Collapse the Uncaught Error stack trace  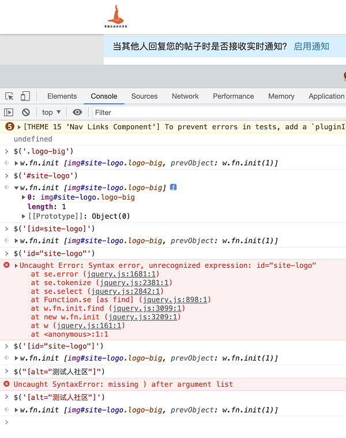(x=16, y=265)
